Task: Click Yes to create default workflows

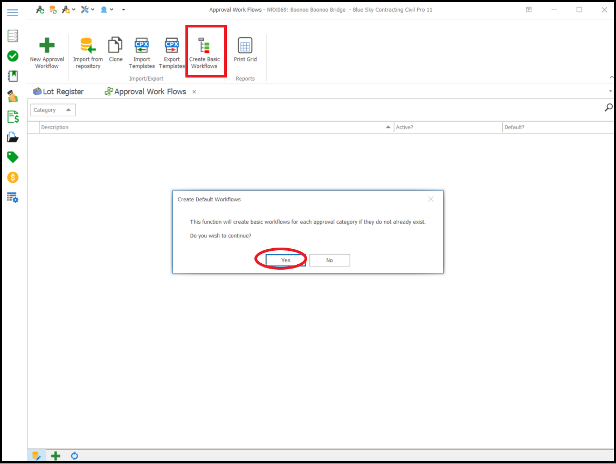Action: coord(286,261)
